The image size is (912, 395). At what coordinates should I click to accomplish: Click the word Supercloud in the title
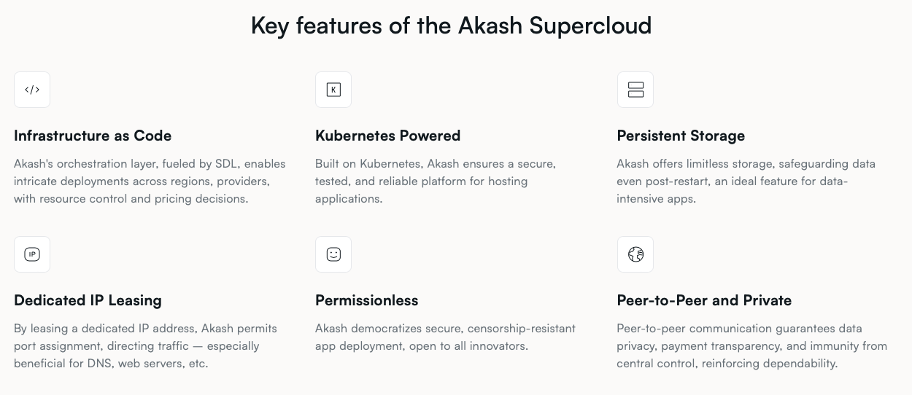pos(591,26)
